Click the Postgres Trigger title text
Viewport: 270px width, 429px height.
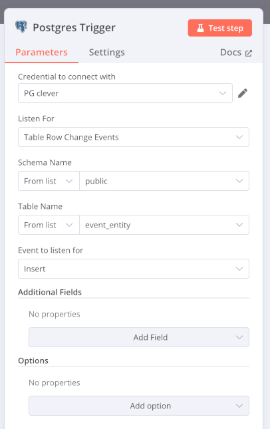click(74, 28)
